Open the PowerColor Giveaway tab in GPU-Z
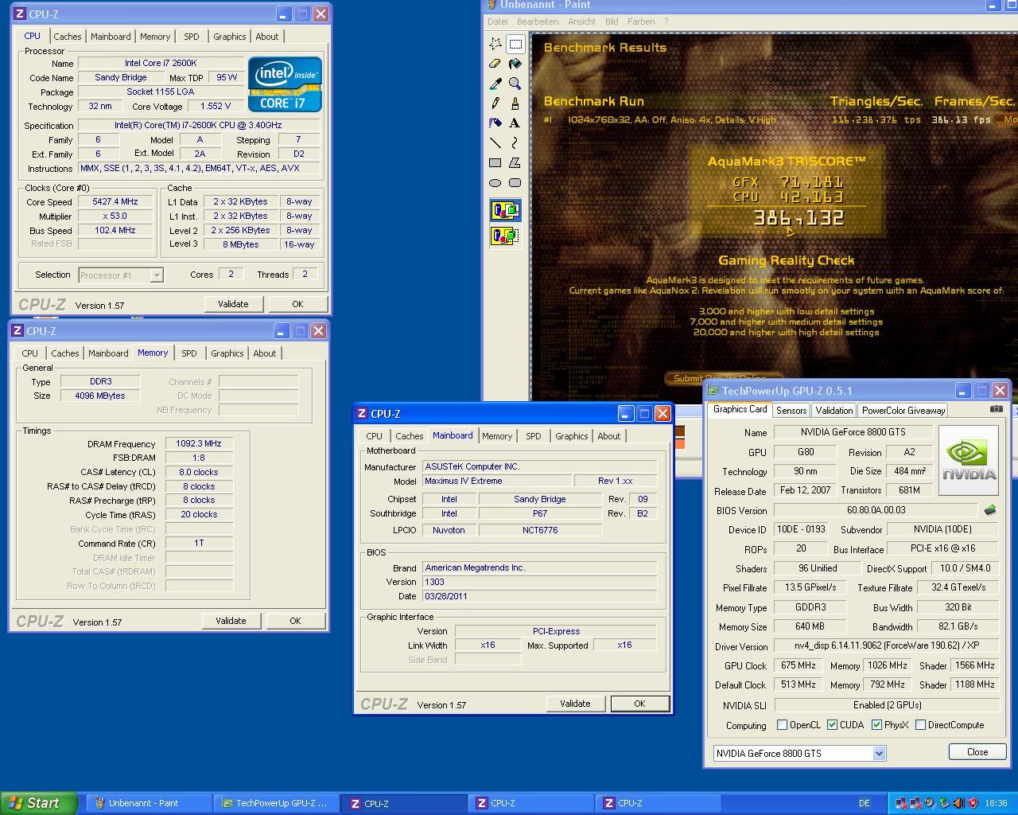 903,411
